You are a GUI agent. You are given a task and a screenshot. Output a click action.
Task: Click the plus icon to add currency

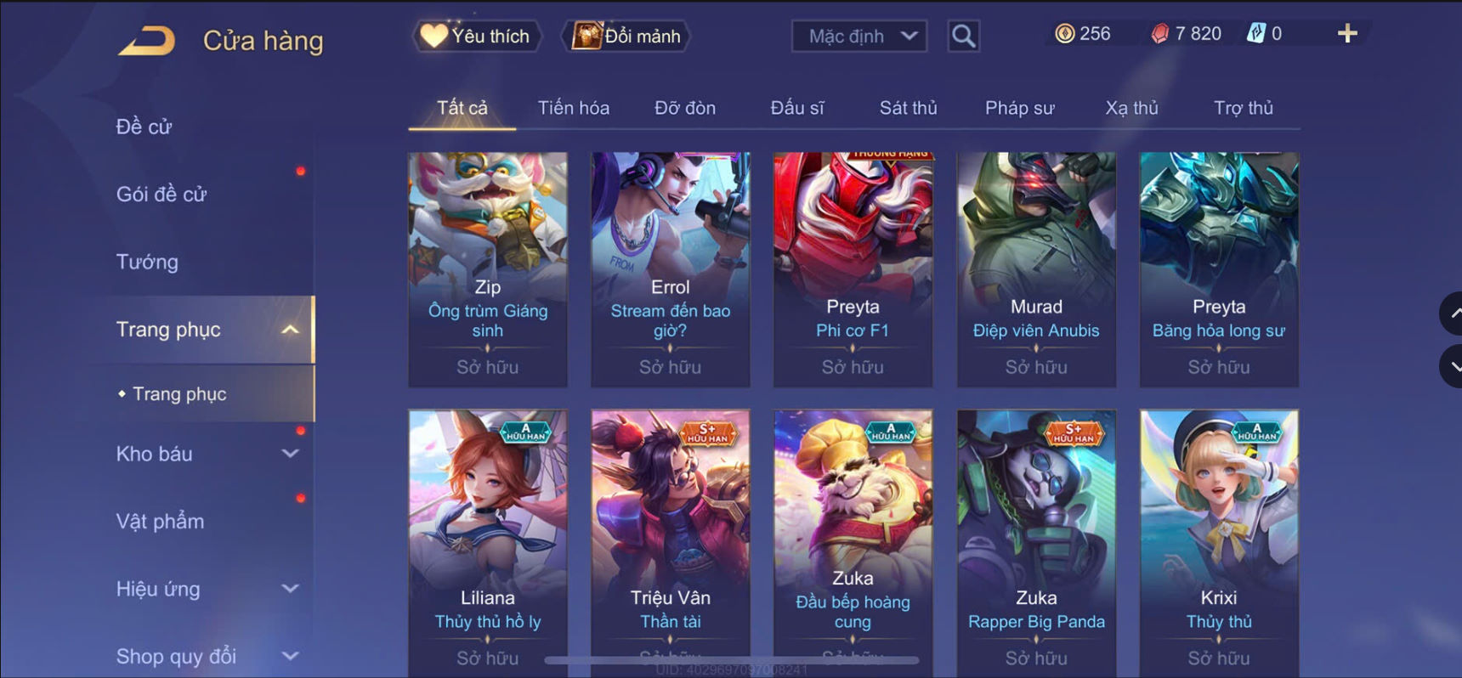click(1347, 34)
